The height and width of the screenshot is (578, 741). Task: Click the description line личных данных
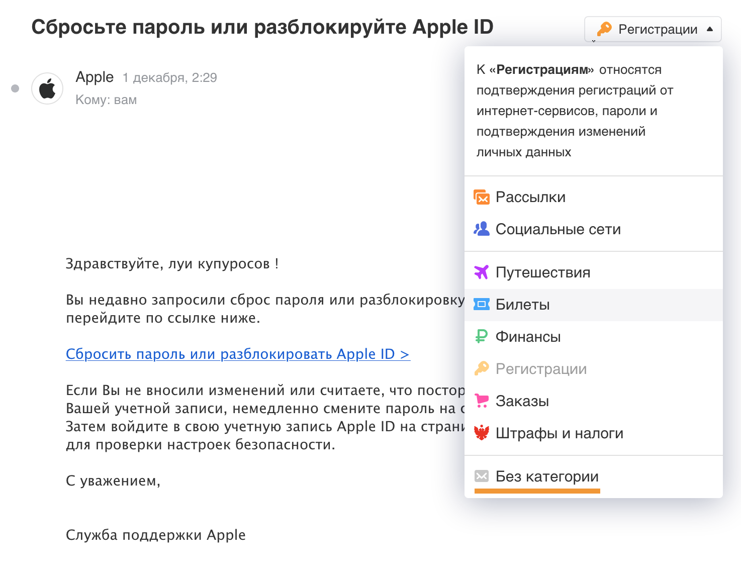click(x=524, y=152)
